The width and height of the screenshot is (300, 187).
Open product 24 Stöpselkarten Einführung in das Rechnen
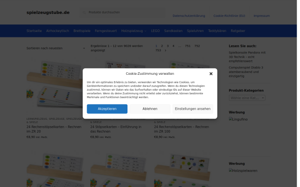click(116, 129)
